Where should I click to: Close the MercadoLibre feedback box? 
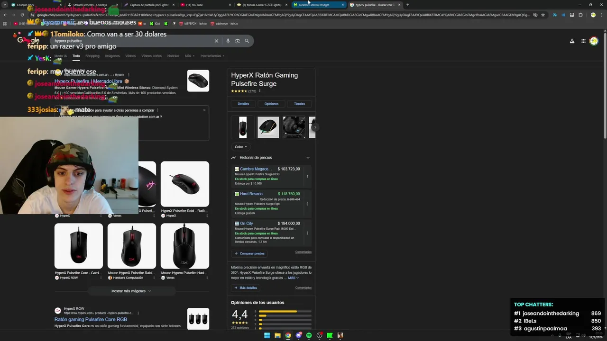(204, 110)
